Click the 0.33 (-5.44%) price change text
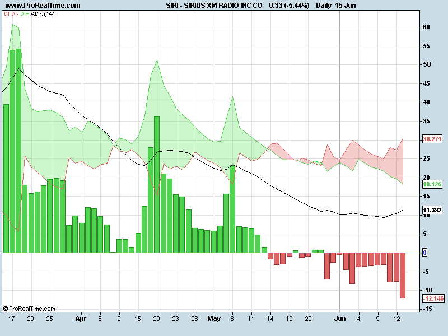This screenshot has width=448, height=336. click(289, 6)
